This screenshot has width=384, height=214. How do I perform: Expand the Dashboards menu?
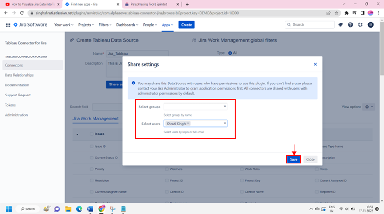[x=127, y=25]
